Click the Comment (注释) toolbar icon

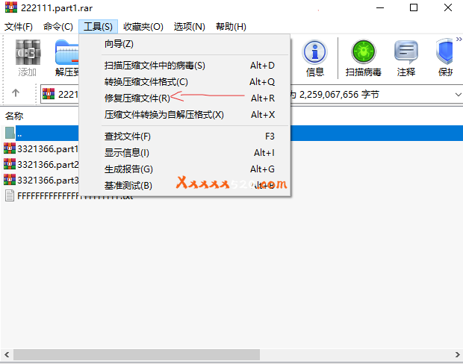[x=406, y=52]
